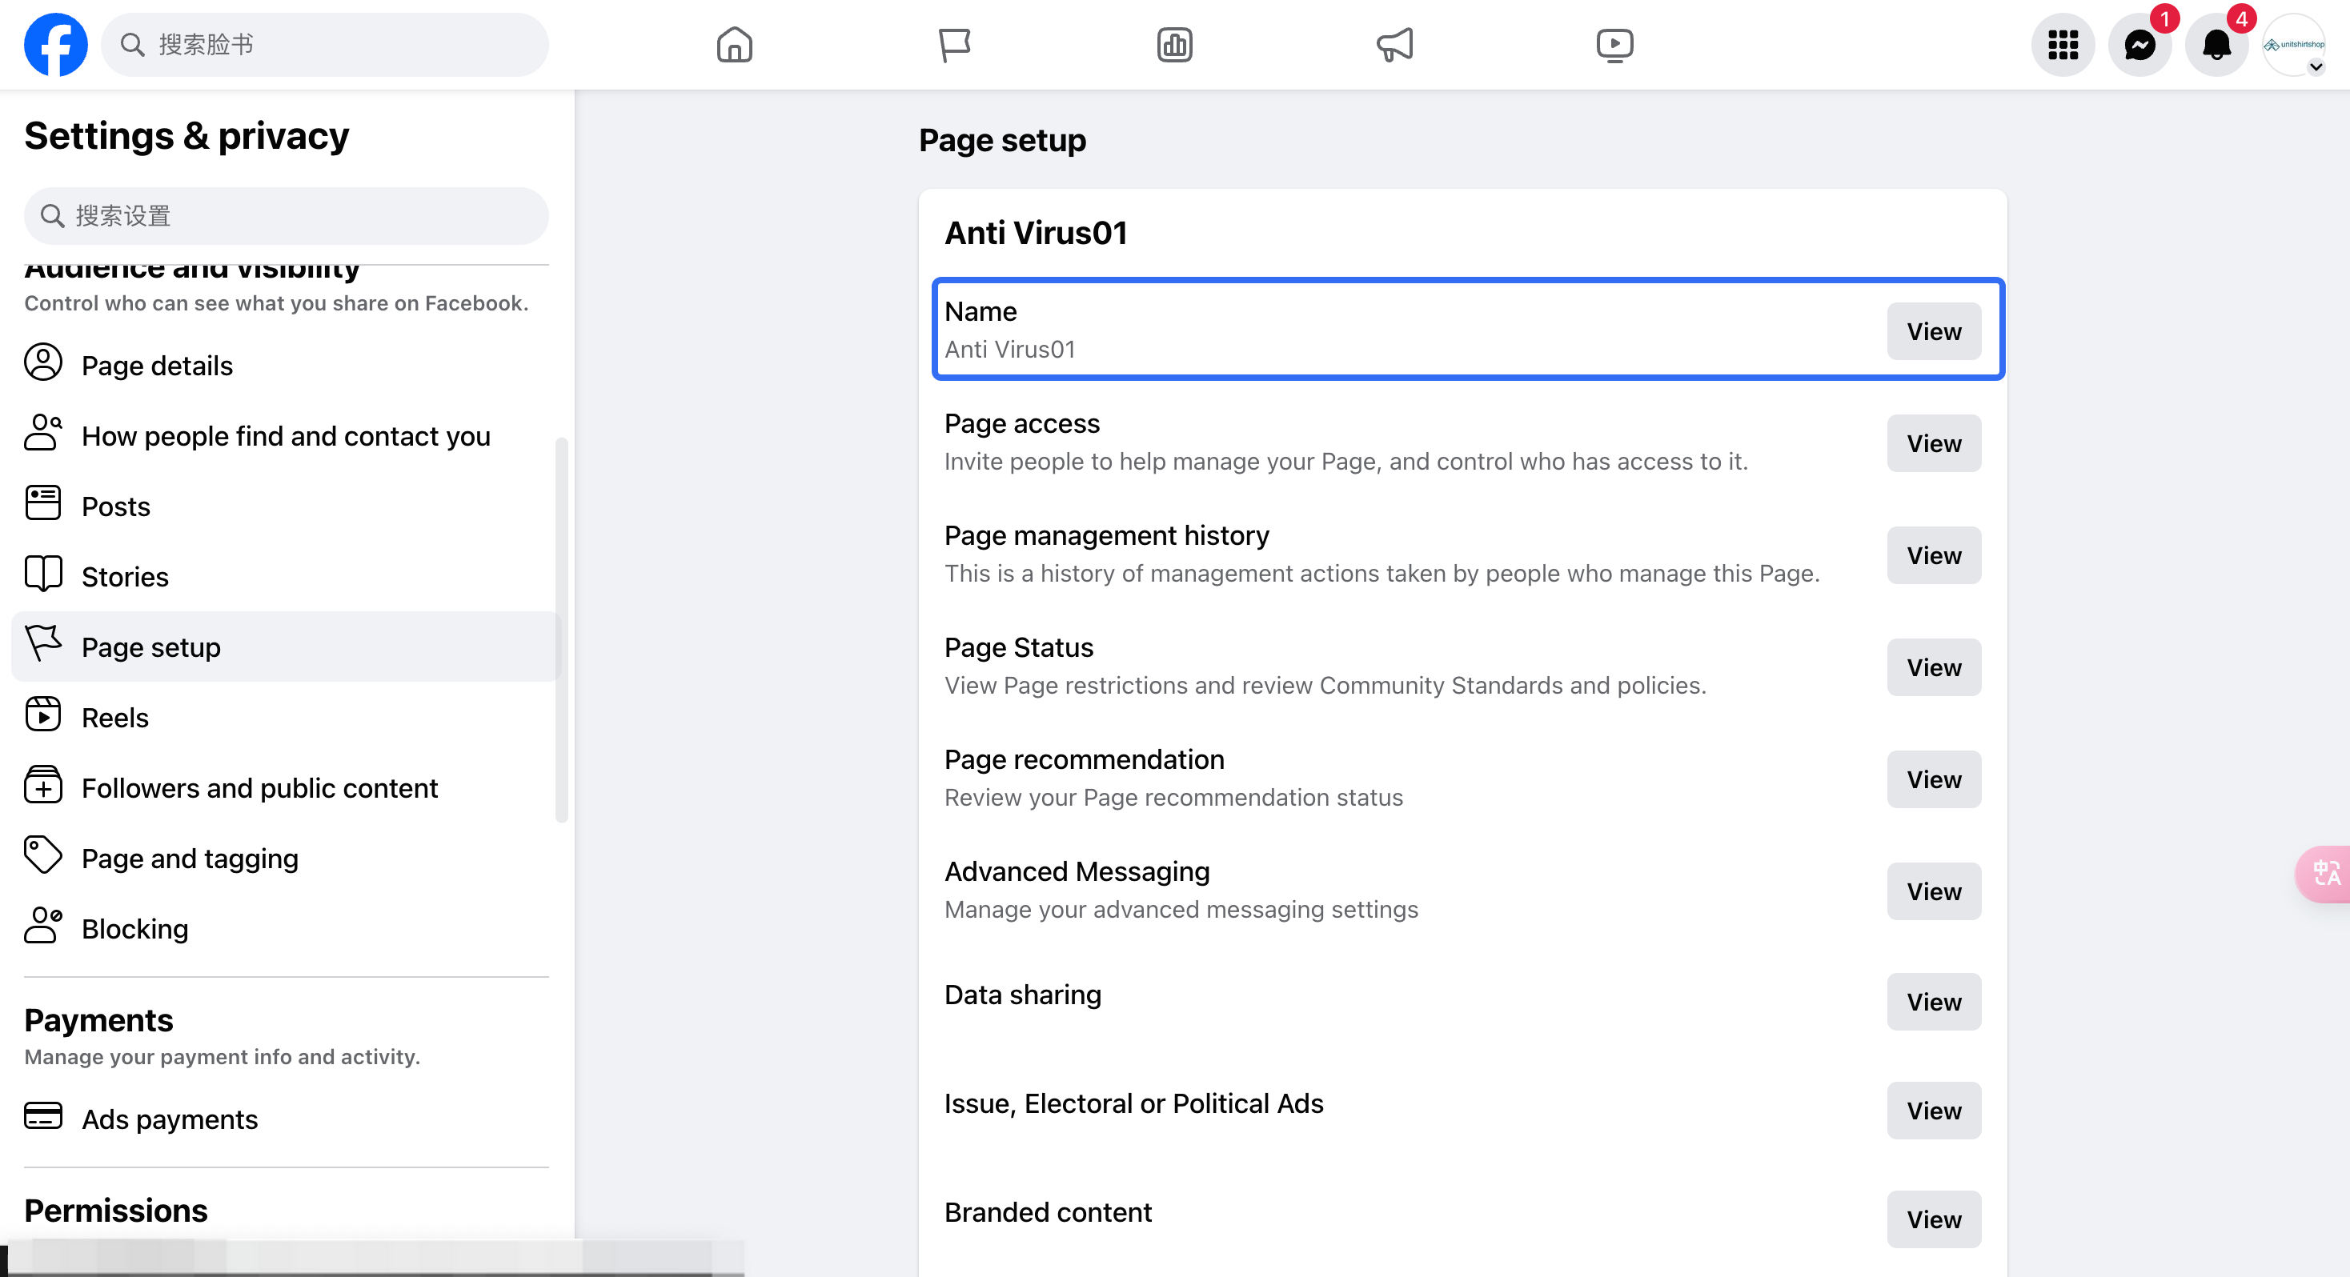This screenshot has width=2350, height=1277.
Task: Open the notifications bell icon
Action: [x=2217, y=45]
